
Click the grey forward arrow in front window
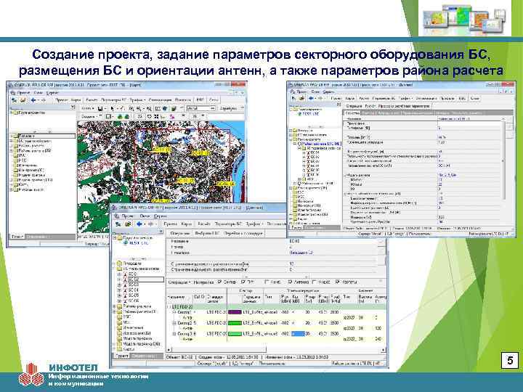(151, 224)
